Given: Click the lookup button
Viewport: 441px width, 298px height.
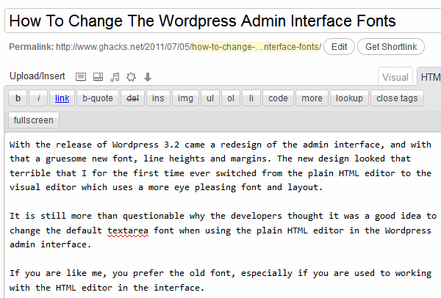Looking at the screenshot, I should [349, 98].
